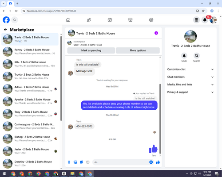Open the Travis conversation header title
Image resolution: width=222 pixels, height=177 pixels.
95,33
